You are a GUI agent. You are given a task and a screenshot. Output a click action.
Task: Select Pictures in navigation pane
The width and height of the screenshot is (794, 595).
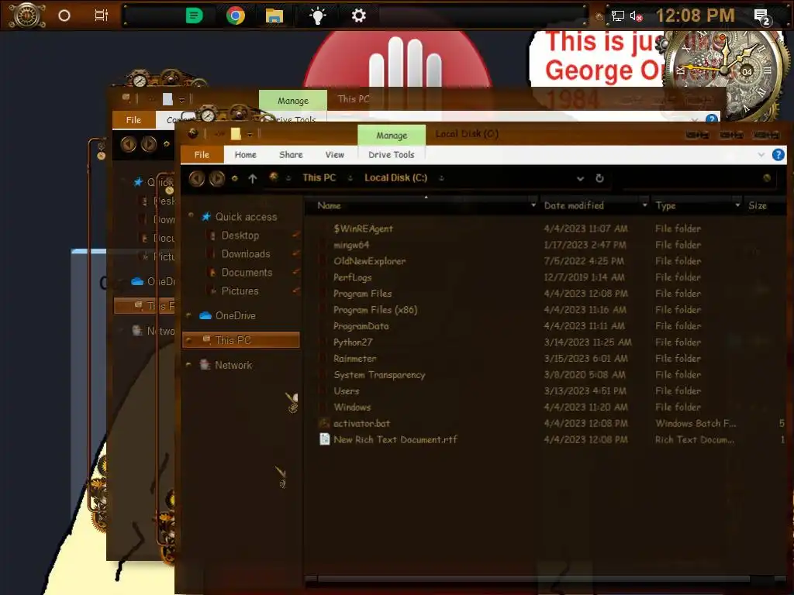[240, 291]
